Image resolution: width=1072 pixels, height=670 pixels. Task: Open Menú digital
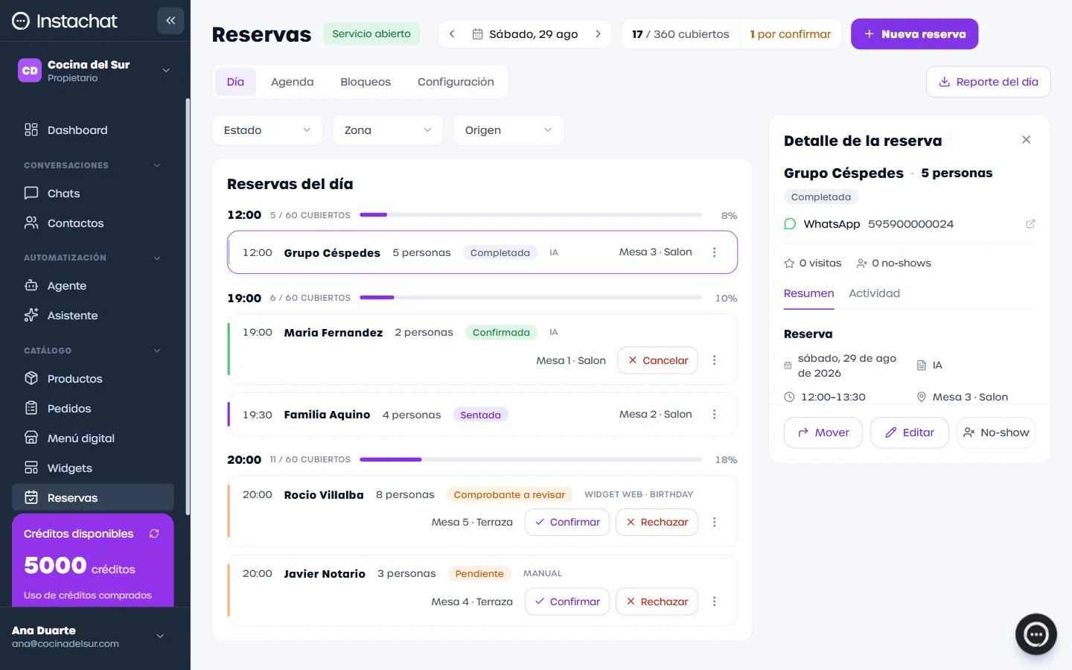point(93,438)
